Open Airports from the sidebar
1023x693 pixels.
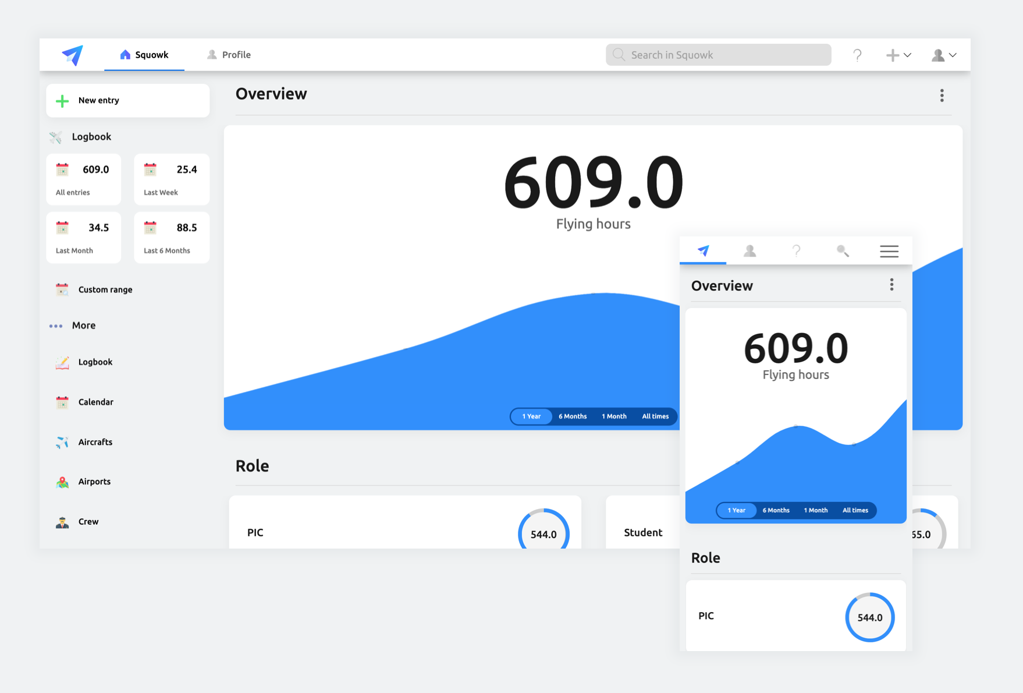[x=94, y=482]
